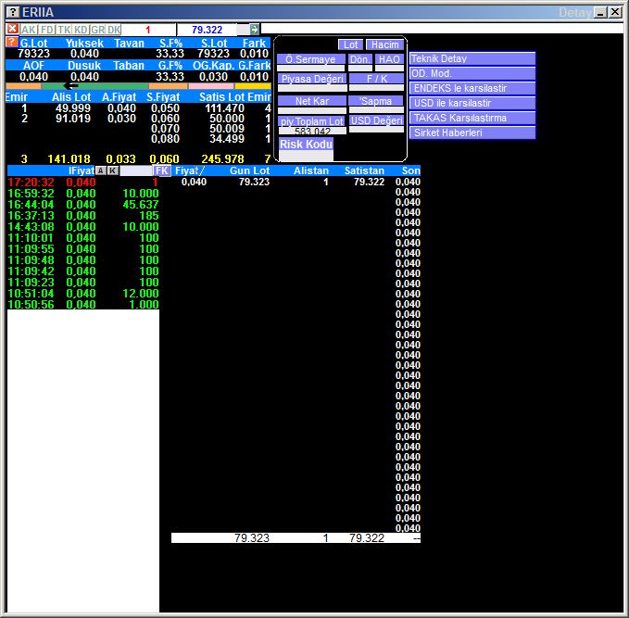Open Teknik Detay
This screenshot has height=618, width=629.
coord(472,58)
